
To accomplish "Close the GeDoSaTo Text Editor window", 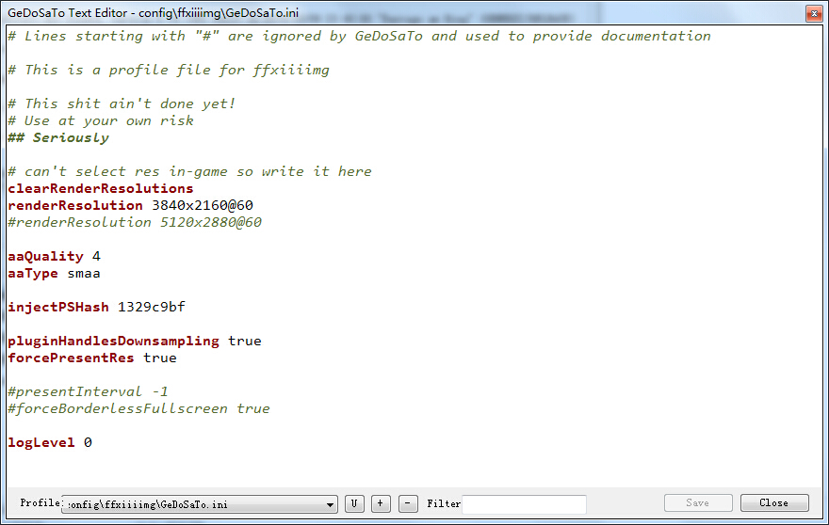I will point(813,13).
